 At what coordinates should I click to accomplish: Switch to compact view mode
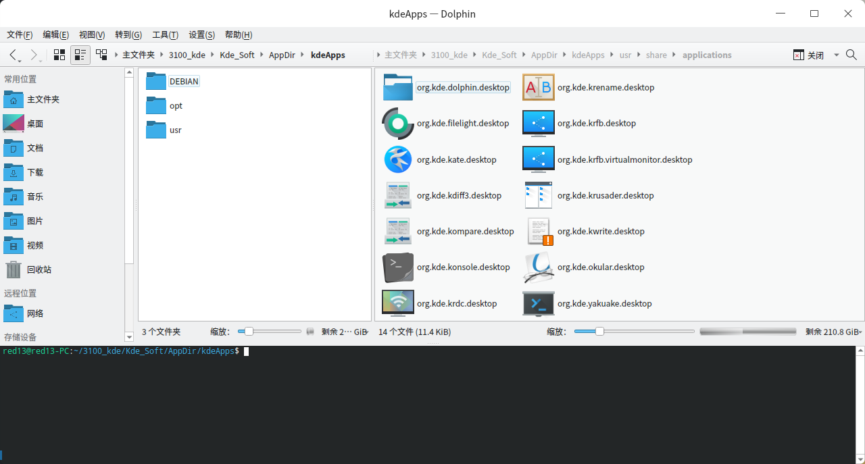pos(80,55)
